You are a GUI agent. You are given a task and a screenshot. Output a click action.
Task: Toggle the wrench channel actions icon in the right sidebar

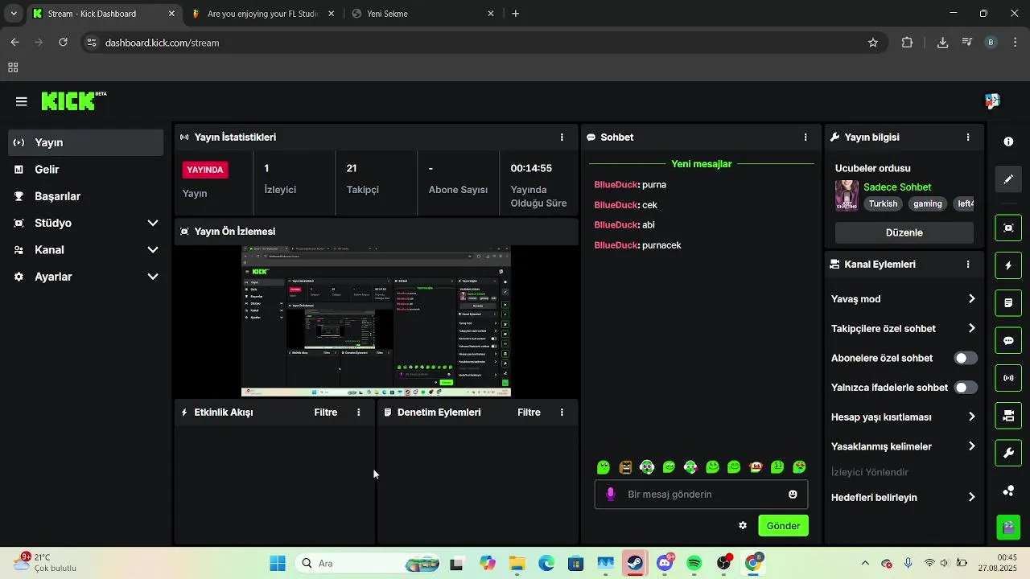pos(1008,454)
